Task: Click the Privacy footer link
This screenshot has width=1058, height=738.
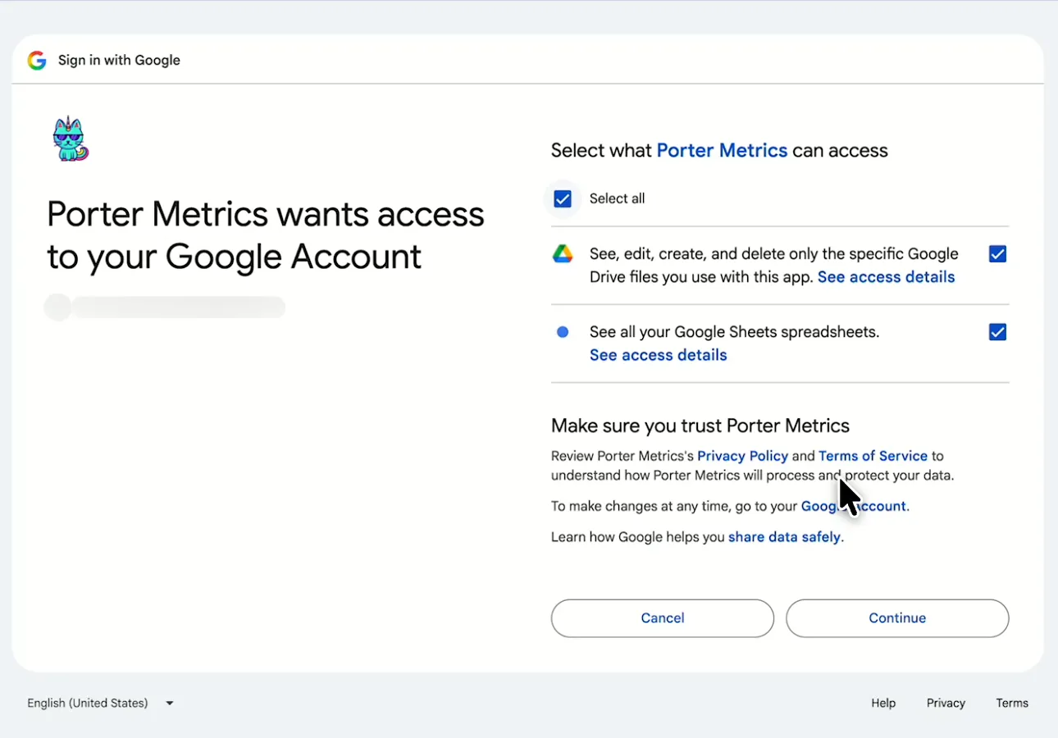Action: (x=946, y=703)
